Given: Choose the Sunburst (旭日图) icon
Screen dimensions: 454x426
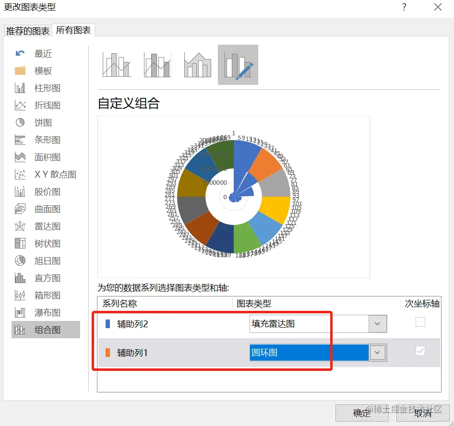Looking at the screenshot, I should [x=20, y=261].
